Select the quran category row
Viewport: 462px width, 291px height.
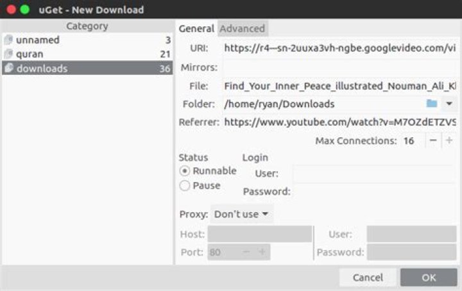87,54
